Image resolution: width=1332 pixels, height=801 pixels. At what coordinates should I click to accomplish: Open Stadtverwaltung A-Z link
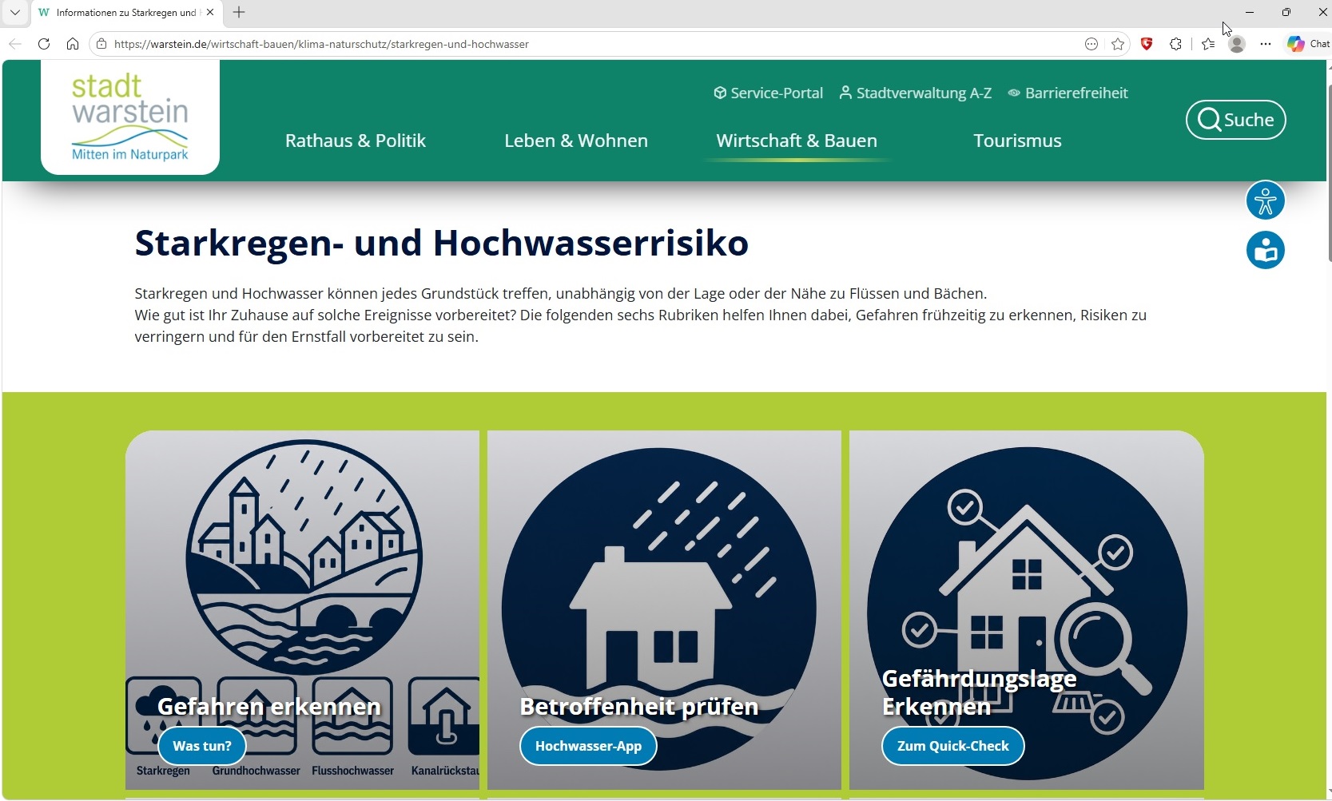916,93
